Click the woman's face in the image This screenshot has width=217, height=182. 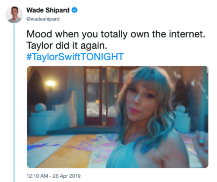141,101
